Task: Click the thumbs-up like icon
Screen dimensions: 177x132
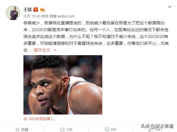Action: click(x=151, y=129)
